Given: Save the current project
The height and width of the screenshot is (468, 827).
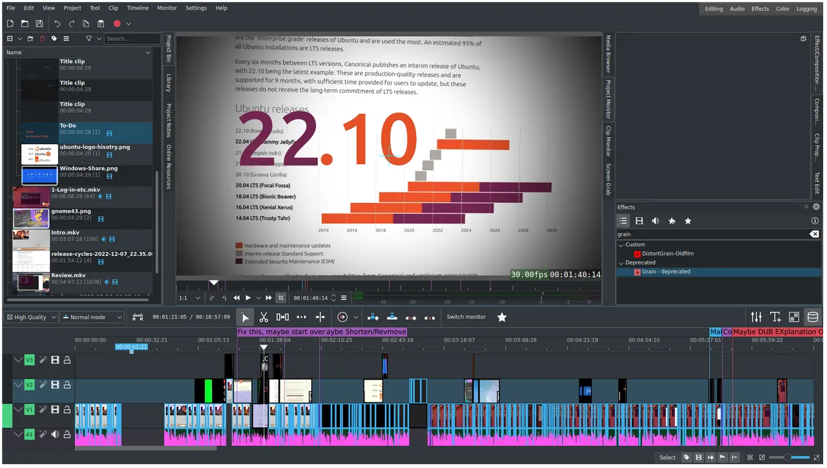Looking at the screenshot, I should (x=39, y=24).
